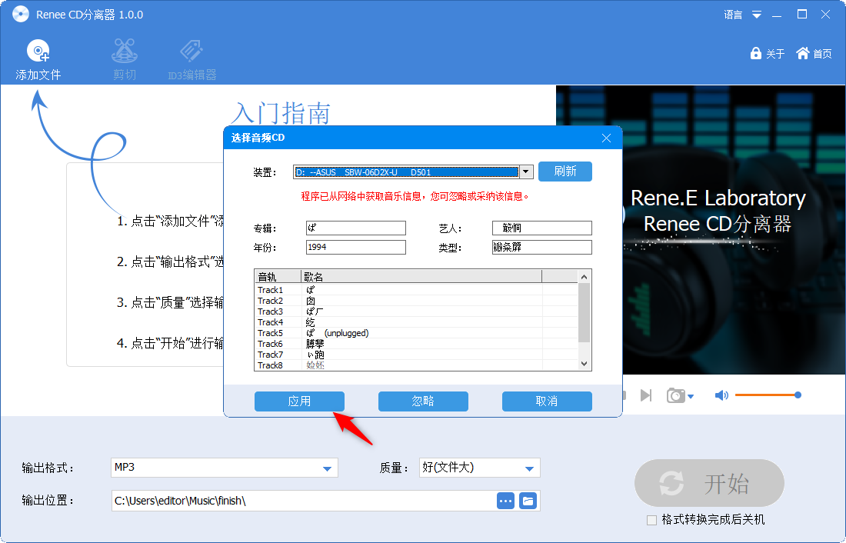Click the track list scroll up arrow
This screenshot has height=543, width=846.
pyautogui.click(x=585, y=277)
